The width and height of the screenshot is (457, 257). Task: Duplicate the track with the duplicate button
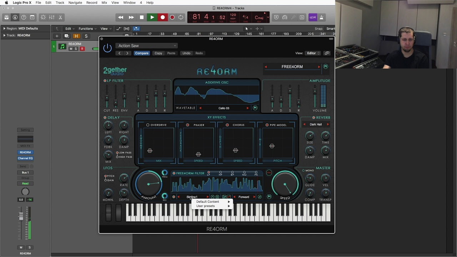point(66,36)
